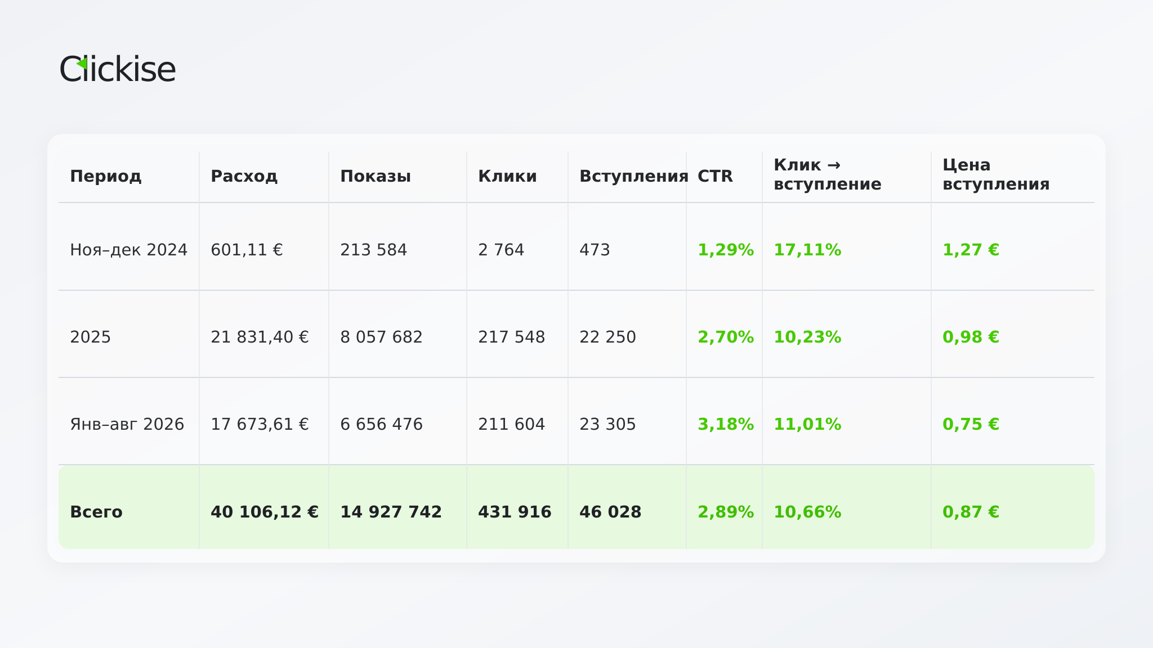The height and width of the screenshot is (648, 1153).
Task: Click the Цена вступления header
Action: pos(996,174)
